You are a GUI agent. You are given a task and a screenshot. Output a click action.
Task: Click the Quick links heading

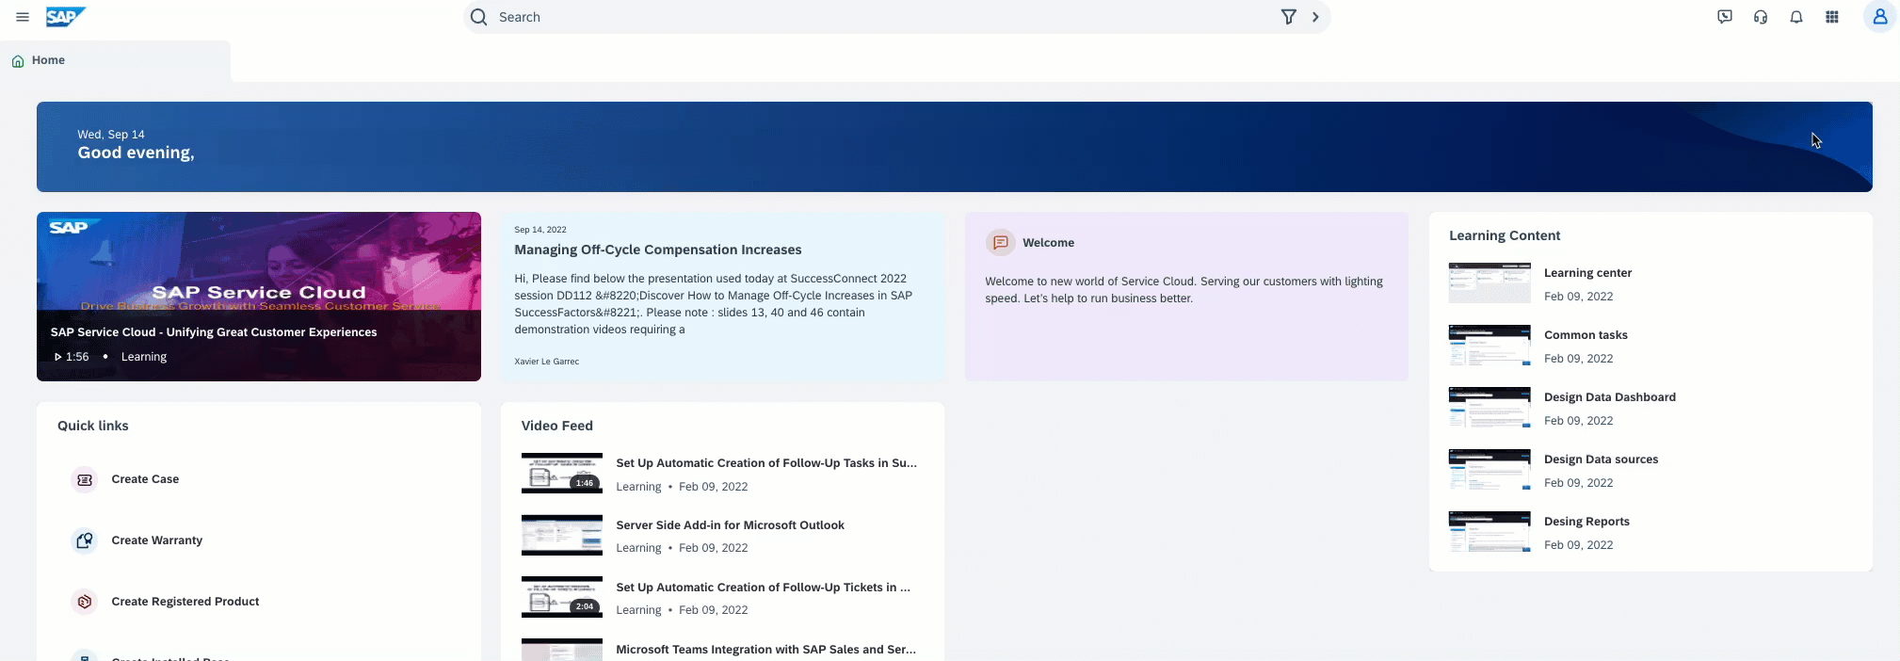click(x=93, y=426)
